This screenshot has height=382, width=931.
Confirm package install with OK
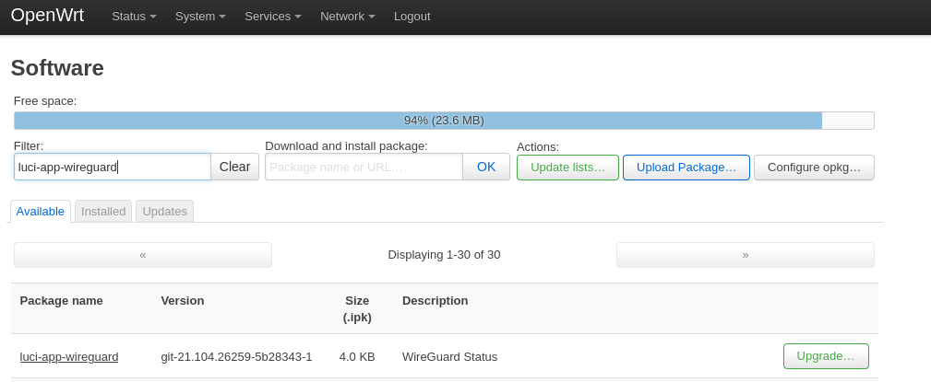tap(486, 167)
